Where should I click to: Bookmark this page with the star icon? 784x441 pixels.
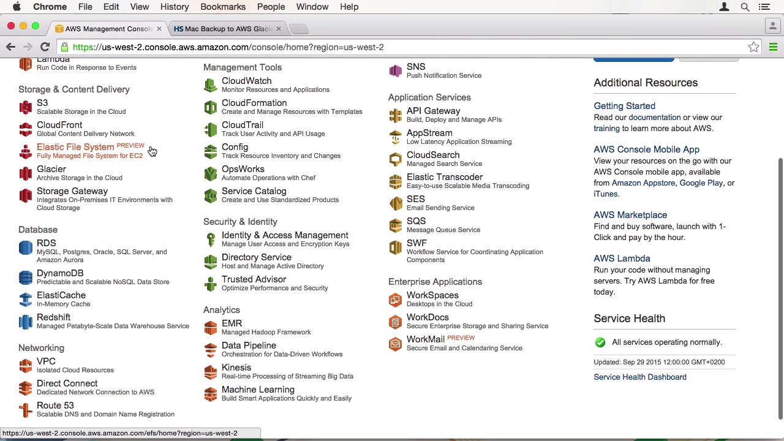753,47
